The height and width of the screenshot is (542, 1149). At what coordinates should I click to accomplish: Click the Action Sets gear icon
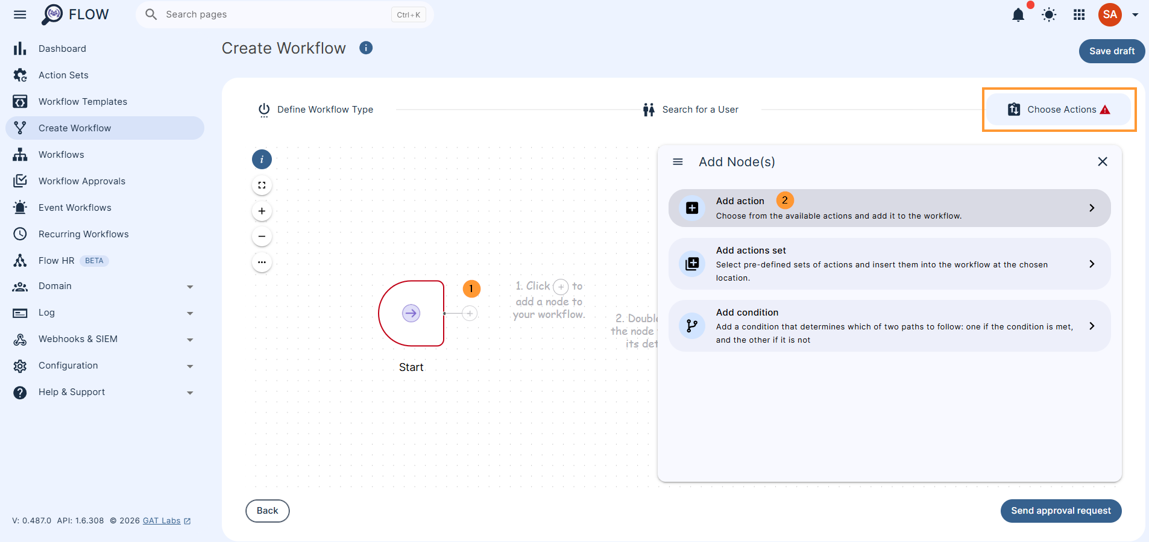pyautogui.click(x=20, y=75)
